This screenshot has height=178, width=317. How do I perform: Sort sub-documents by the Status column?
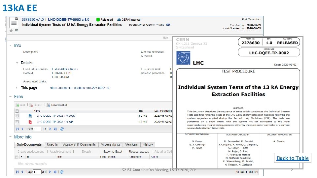pyautogui.click(x=112, y=157)
